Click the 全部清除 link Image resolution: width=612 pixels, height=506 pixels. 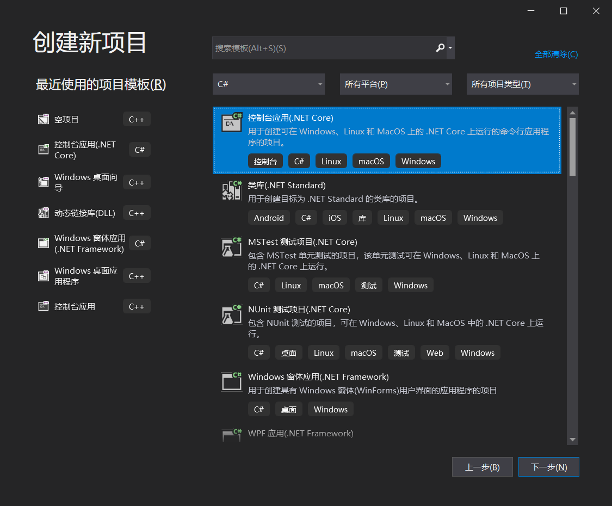pos(556,54)
